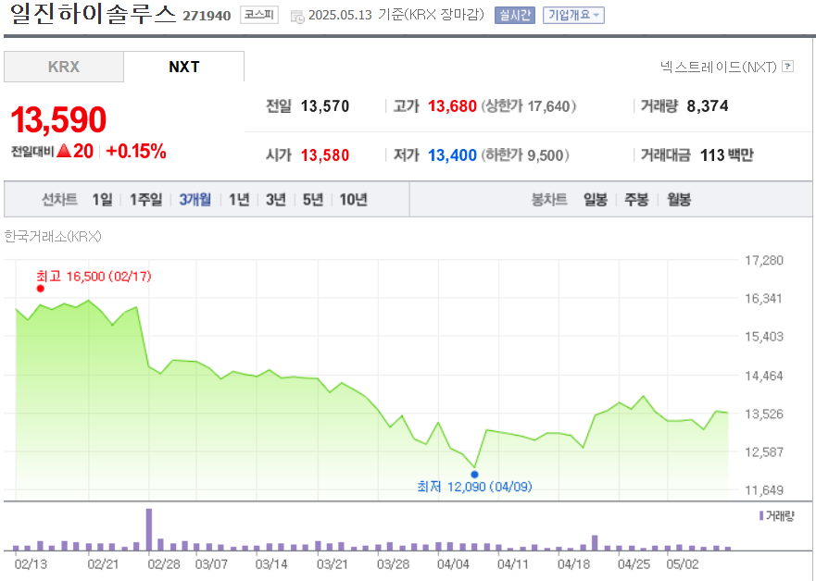Click the 거래대금 value 113 백만
This screenshot has width=816, height=581.
[x=726, y=155]
